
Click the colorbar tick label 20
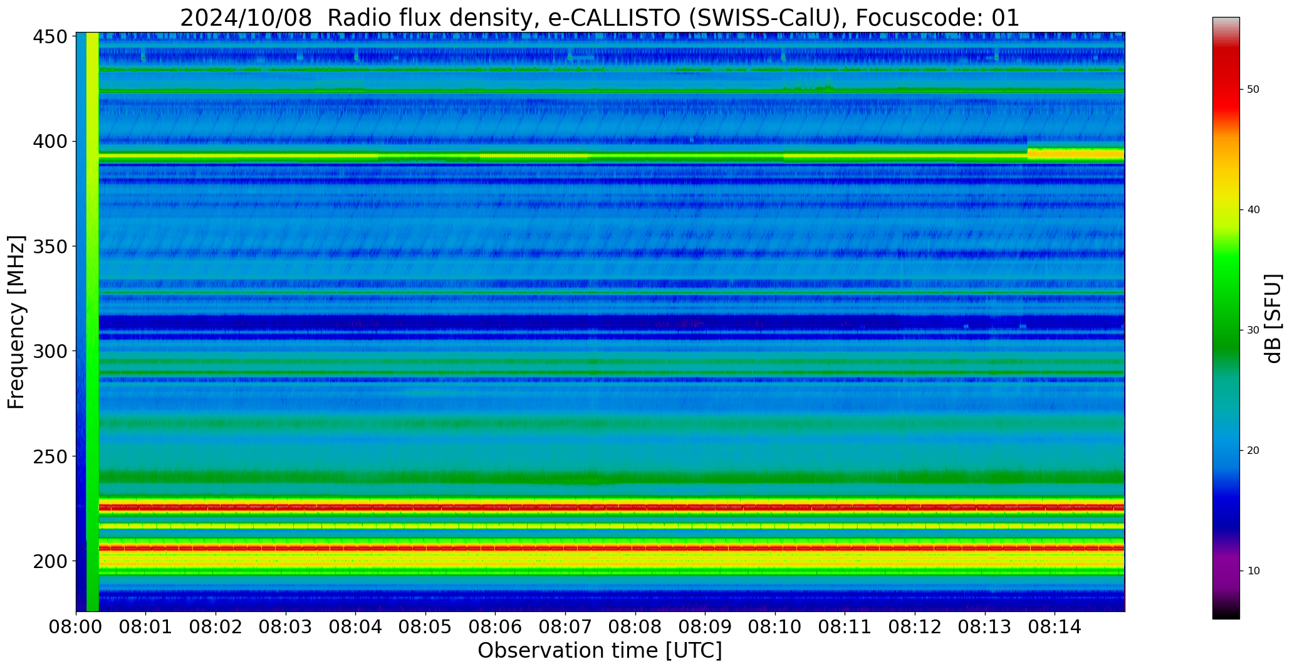(1253, 451)
